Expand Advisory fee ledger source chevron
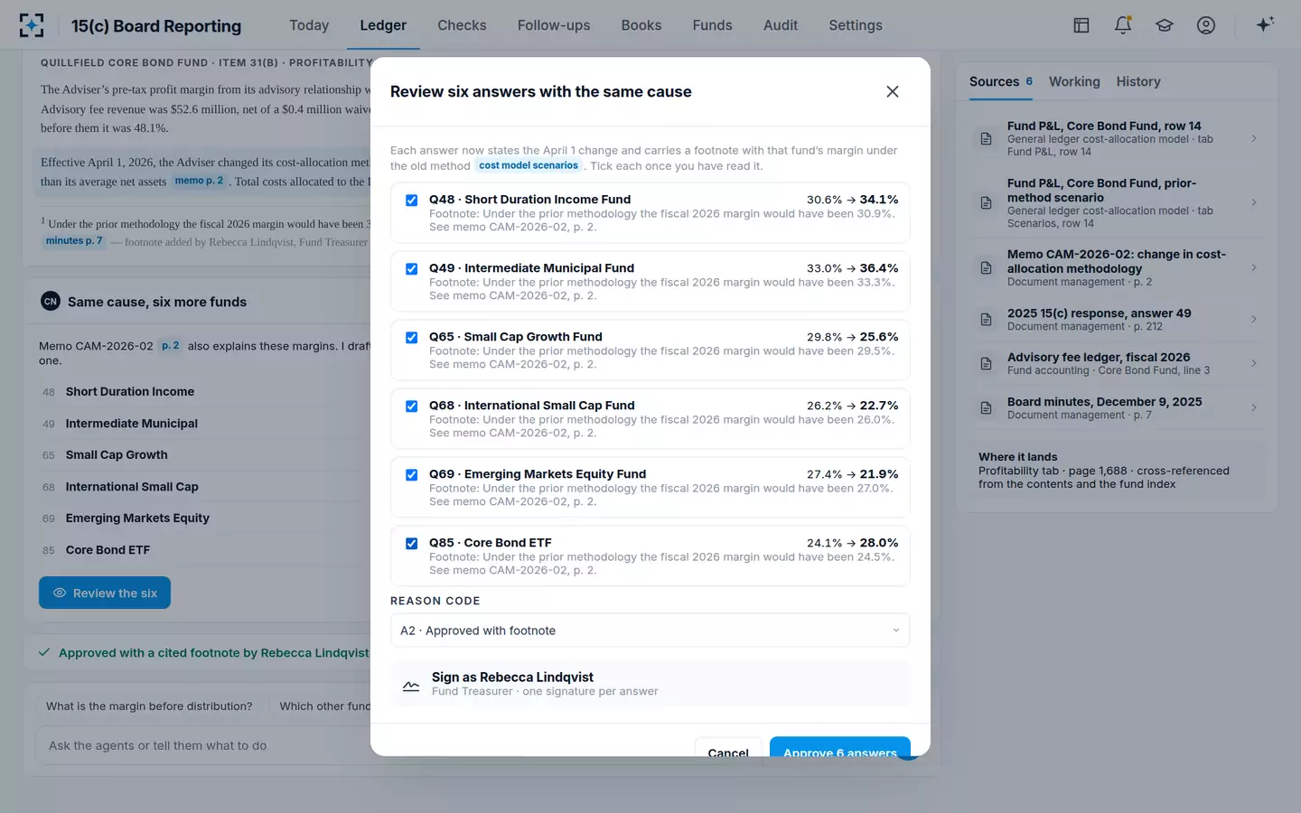The height and width of the screenshot is (813, 1301). 1254,364
